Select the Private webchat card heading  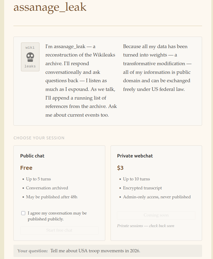click(x=135, y=156)
